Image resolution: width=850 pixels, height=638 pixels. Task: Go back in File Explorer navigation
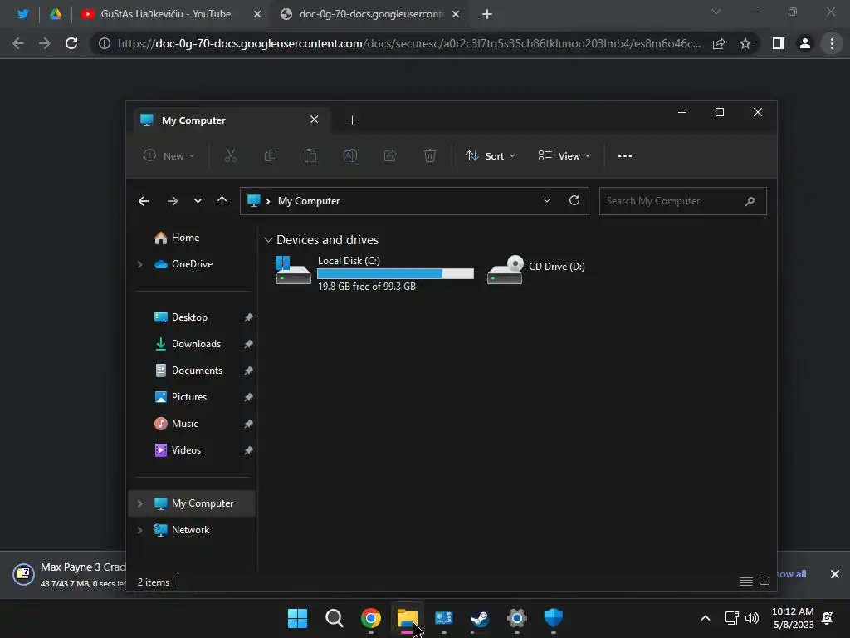[143, 201]
